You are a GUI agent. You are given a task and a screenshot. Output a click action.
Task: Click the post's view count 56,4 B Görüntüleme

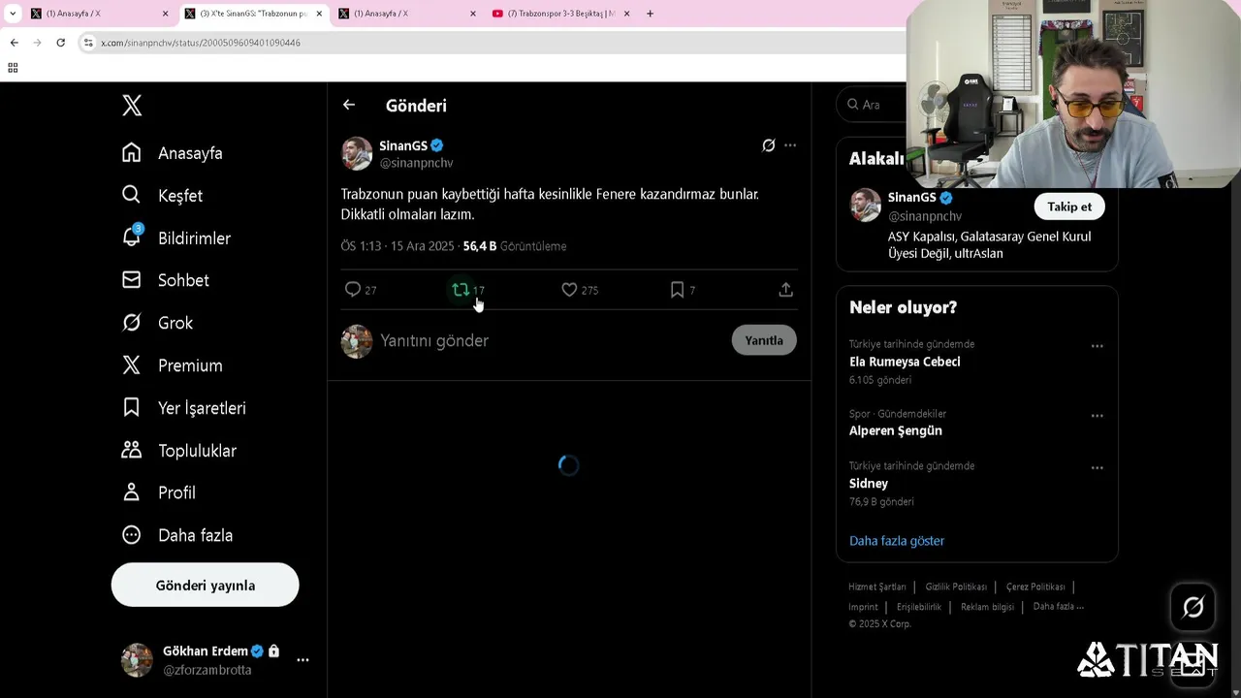pos(515,246)
